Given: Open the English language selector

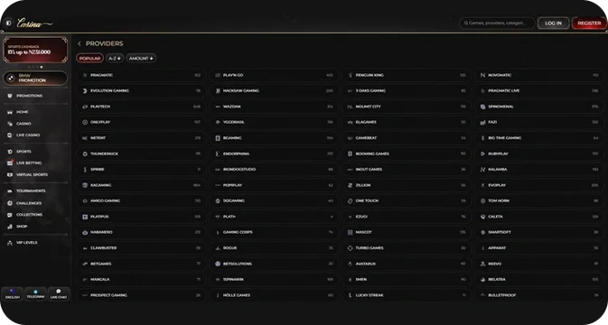Looking at the screenshot, I should (13, 294).
